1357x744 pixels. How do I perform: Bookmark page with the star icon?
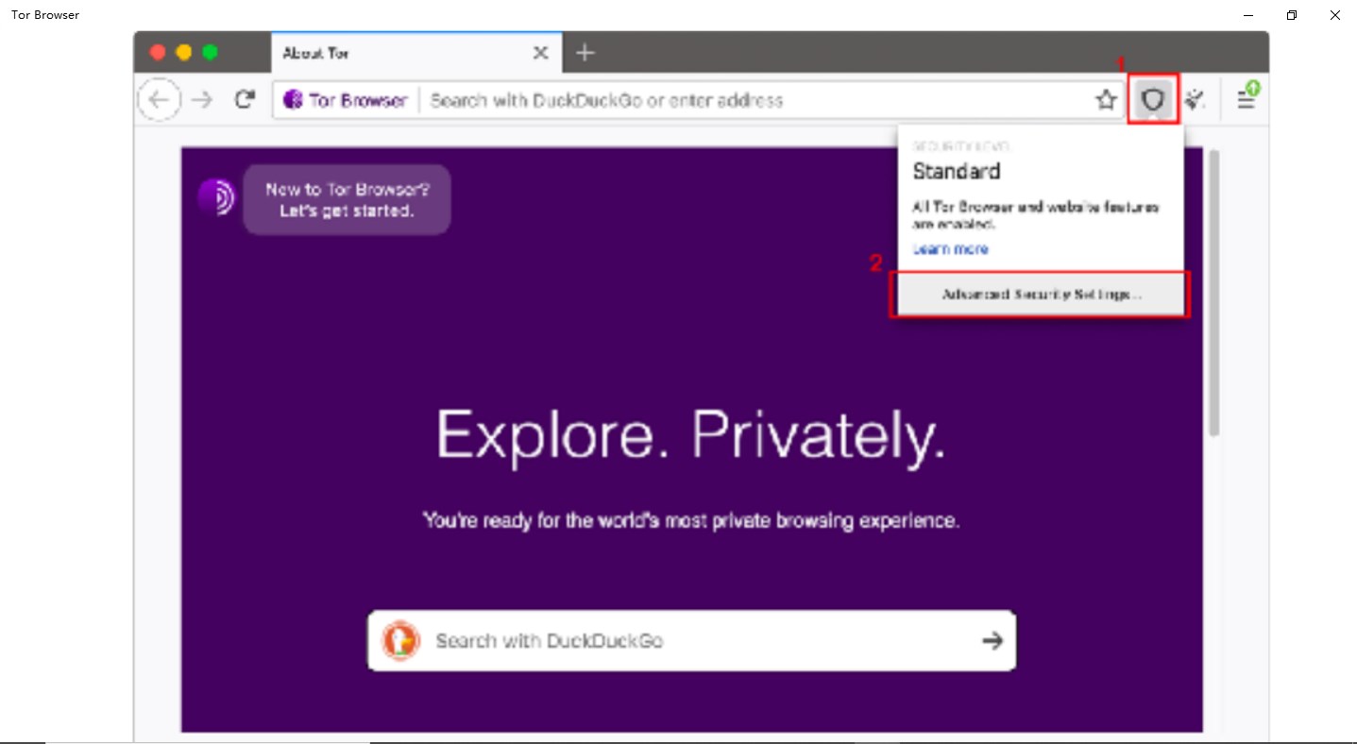pos(1106,100)
